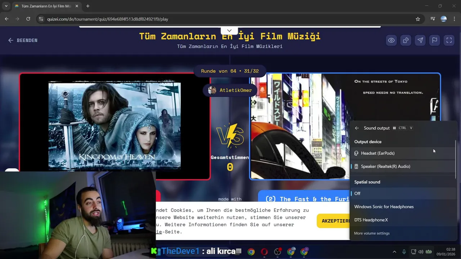Image resolution: width=461 pixels, height=259 pixels.
Task: Open site information icon in address bar
Action: pyautogui.click(x=41, y=19)
